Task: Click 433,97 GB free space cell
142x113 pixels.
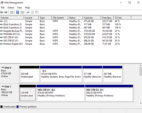Action: [107, 34]
